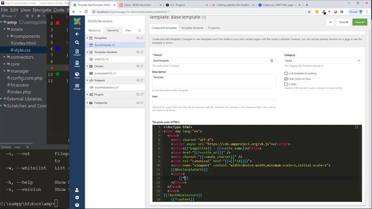372x209 pixels.
Task: Select BaseTemplate in the elements tree
Action: 105,45
